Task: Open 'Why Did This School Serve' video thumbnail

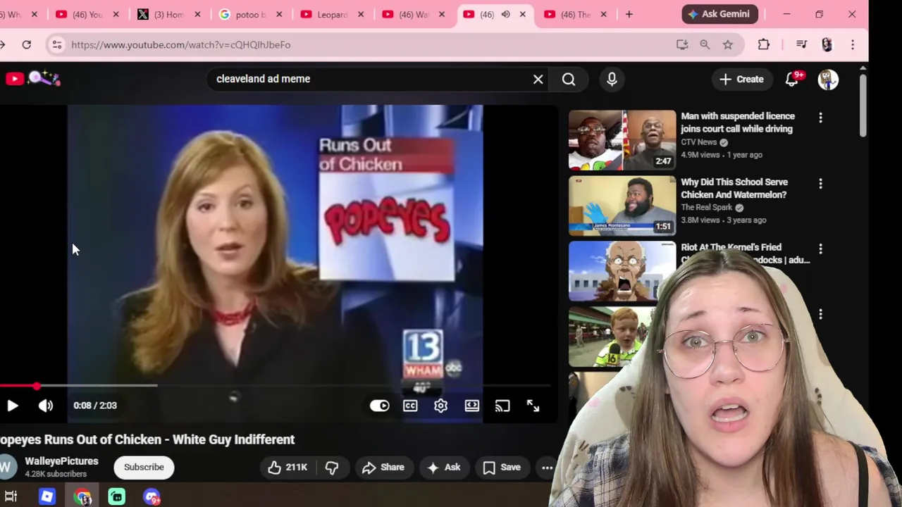Action: pos(622,206)
